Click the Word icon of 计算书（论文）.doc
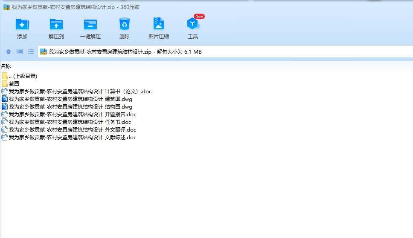Image resolution: width=413 pixels, height=238 pixels. (x=4, y=91)
